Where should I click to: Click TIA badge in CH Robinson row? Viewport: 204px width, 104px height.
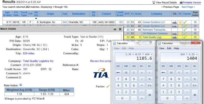pyautogui.click(x=174, y=34)
